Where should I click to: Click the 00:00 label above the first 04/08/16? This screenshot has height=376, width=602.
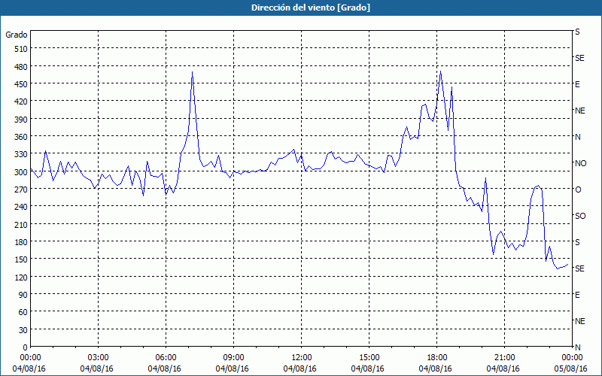coord(30,358)
